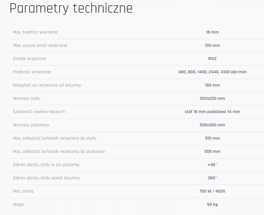
Task: Select the '193 mm' value
Action: 212,85
